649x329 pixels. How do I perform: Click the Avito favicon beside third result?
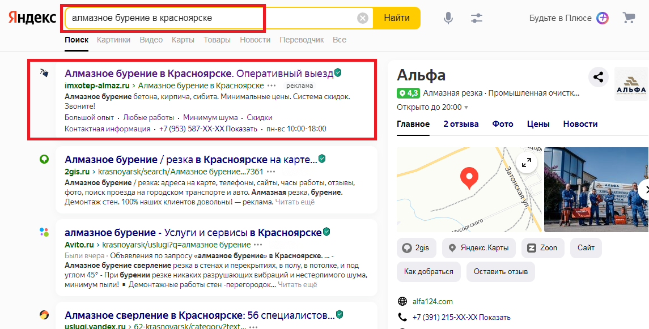44,232
